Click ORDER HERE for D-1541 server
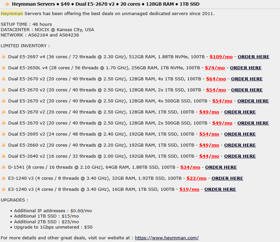 [221, 167]
